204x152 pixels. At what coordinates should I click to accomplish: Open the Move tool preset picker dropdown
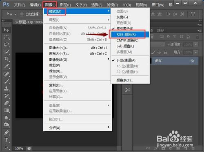click(16, 14)
